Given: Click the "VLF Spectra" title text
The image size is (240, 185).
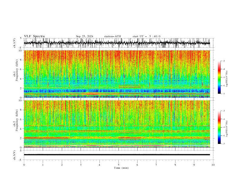Looking at the screenshot, I should (x=34, y=36).
